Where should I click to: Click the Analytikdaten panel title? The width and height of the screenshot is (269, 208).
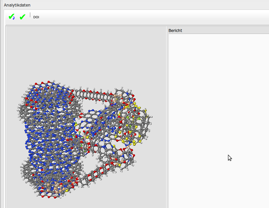coord(17,5)
